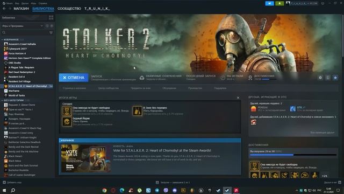Screen dimensions: 344x194
Task: Click the cloud saves icon
Action: [x=142, y=78]
